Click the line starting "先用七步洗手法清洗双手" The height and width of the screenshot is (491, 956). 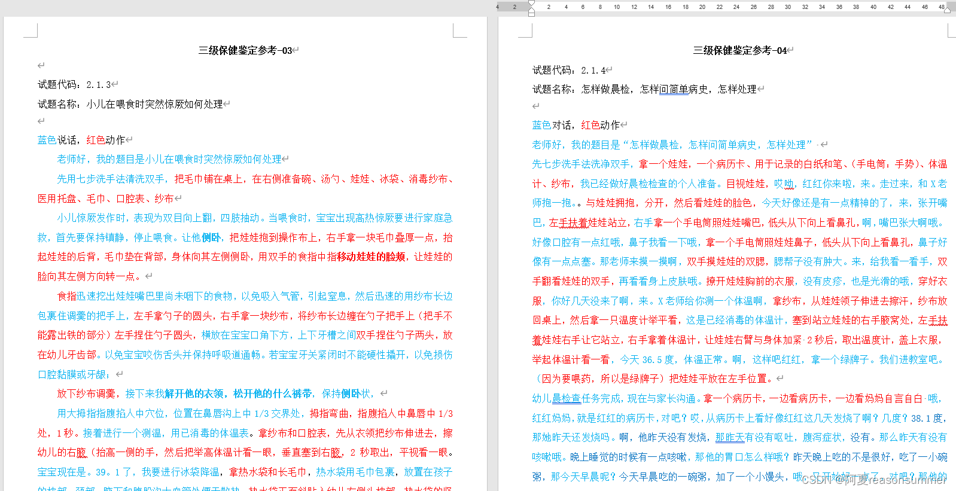pyautogui.click(x=255, y=179)
